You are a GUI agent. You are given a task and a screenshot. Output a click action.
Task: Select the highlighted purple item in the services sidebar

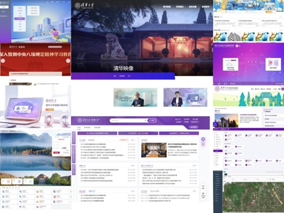click(218, 151)
